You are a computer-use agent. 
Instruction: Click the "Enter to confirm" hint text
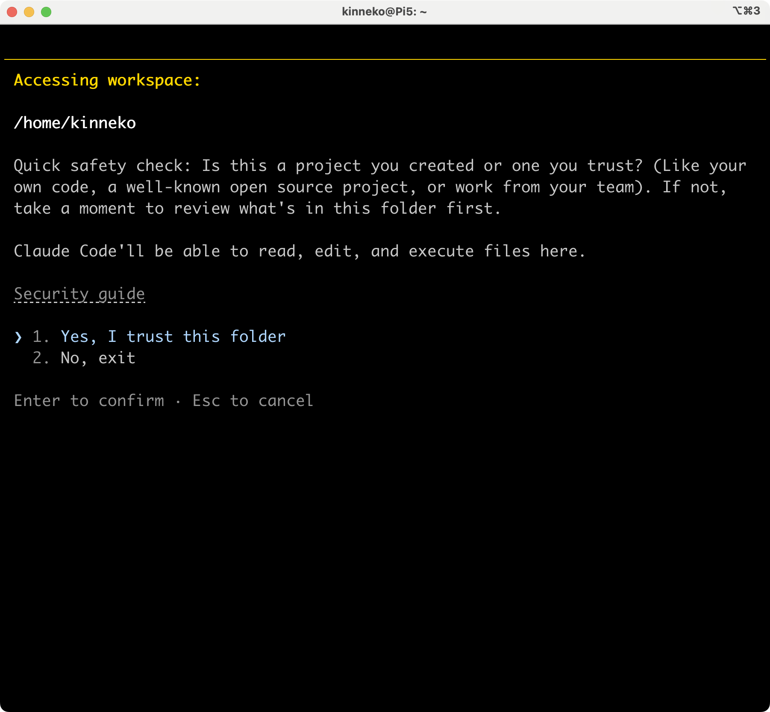(89, 401)
